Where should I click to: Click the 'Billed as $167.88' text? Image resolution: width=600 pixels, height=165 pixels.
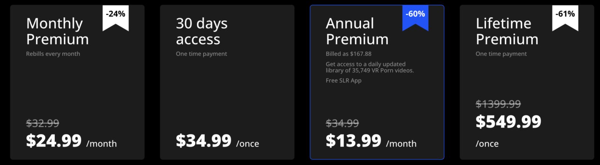coord(348,54)
